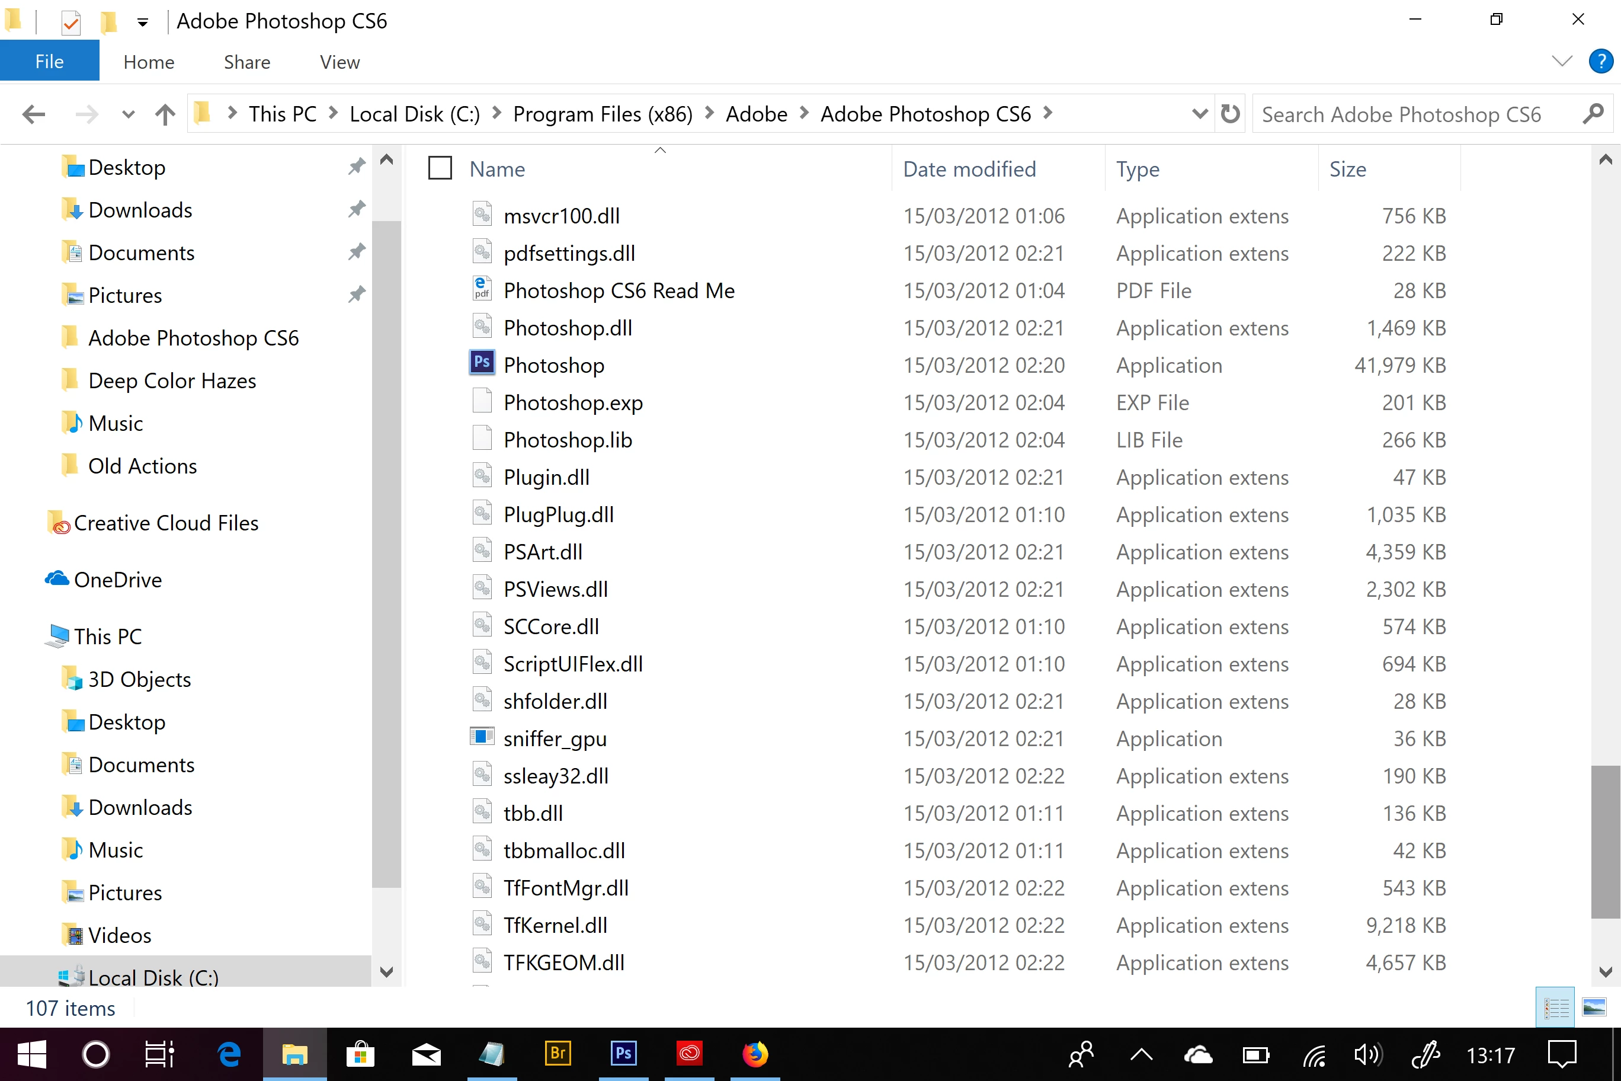Tick the select-all checkbox beside Name
This screenshot has height=1081, width=1621.
[440, 168]
